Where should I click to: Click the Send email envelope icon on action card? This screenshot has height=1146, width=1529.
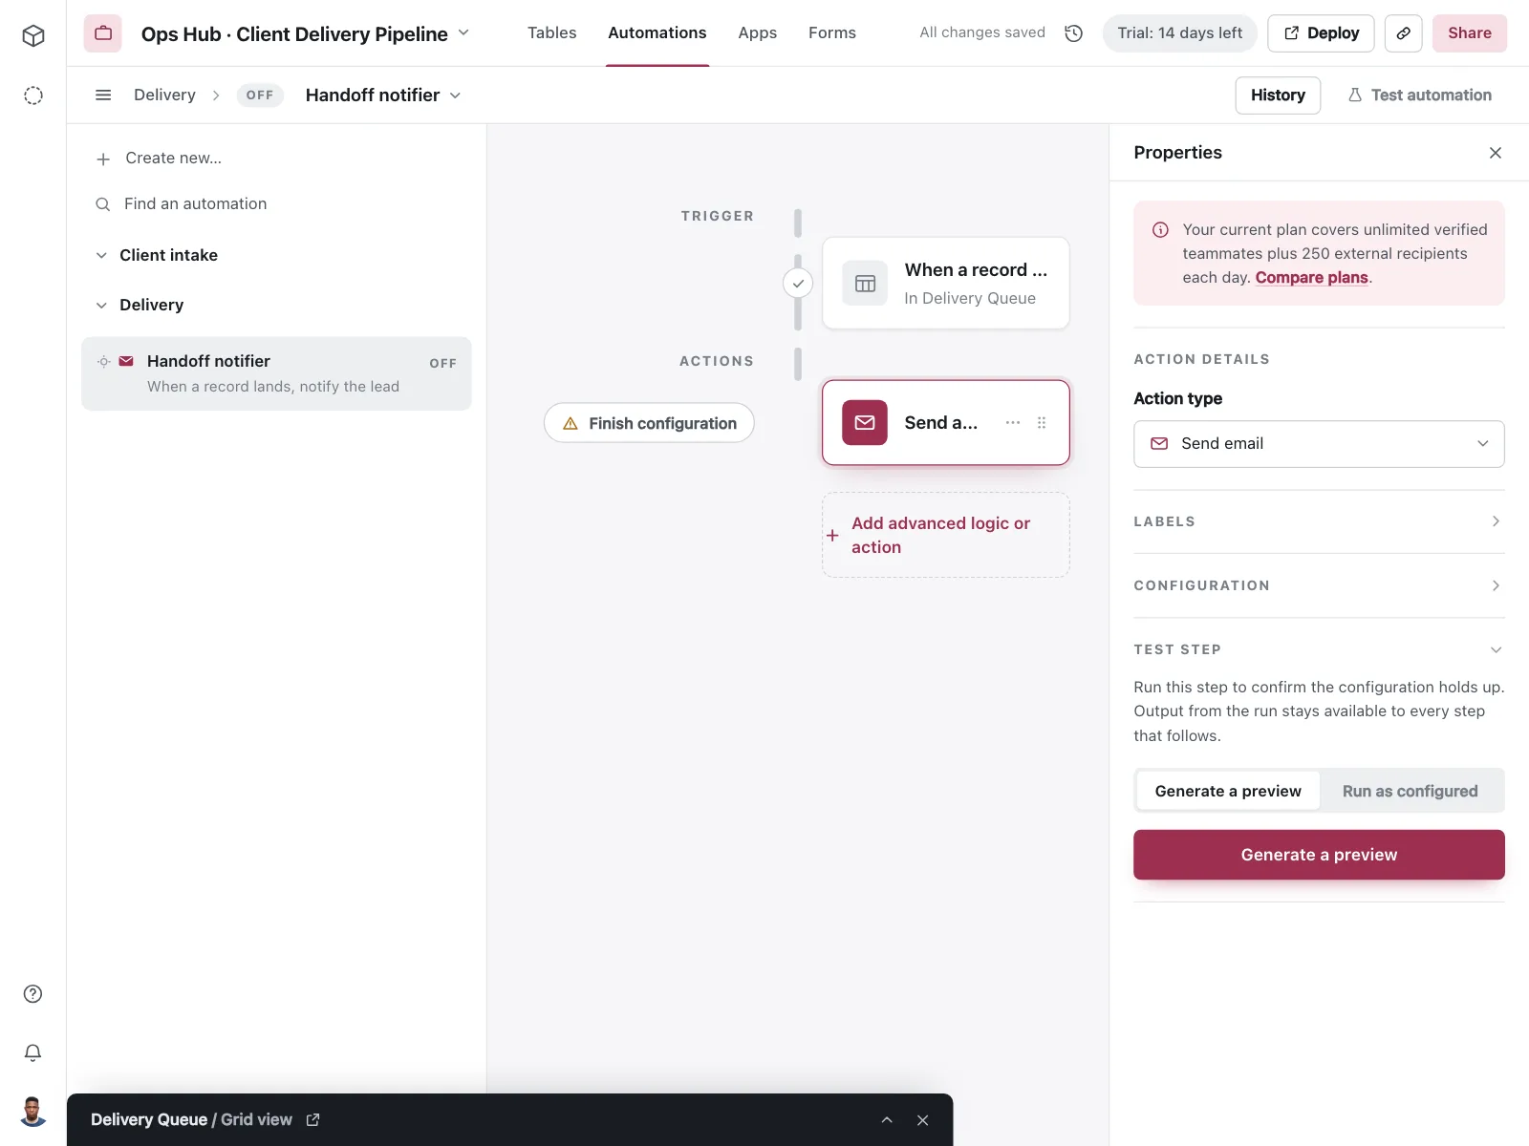865,423
